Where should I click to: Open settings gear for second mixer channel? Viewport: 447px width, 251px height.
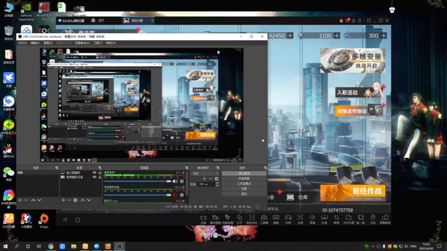coord(182,195)
